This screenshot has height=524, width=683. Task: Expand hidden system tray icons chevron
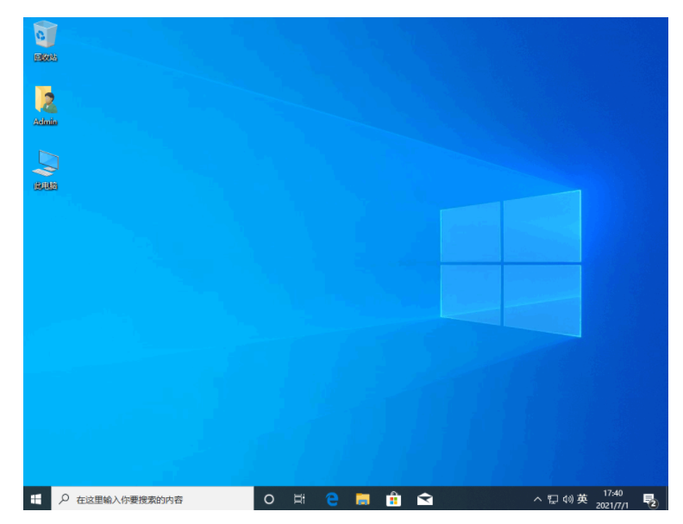coord(537,499)
